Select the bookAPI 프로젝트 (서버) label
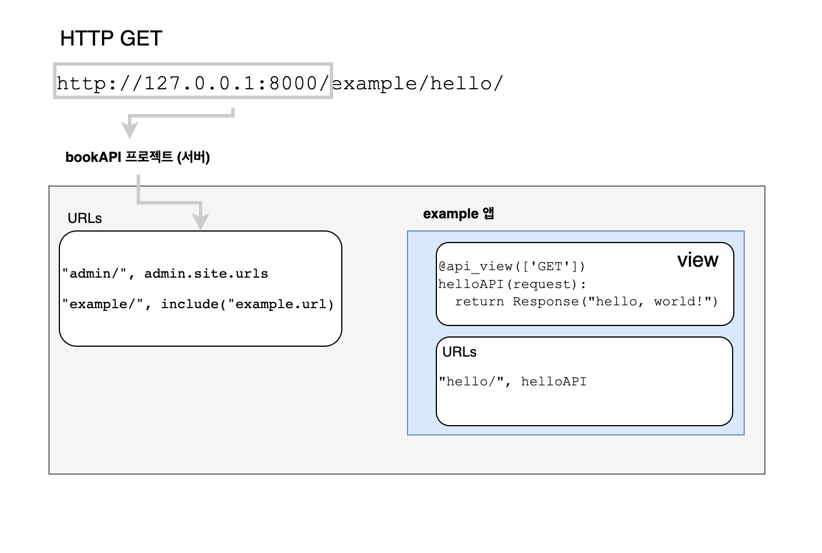This screenshot has width=822, height=553. [138, 157]
